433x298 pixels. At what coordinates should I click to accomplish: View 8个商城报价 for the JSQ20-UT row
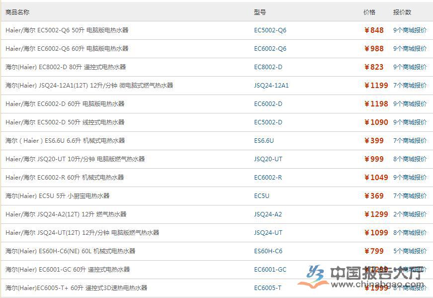(410, 159)
